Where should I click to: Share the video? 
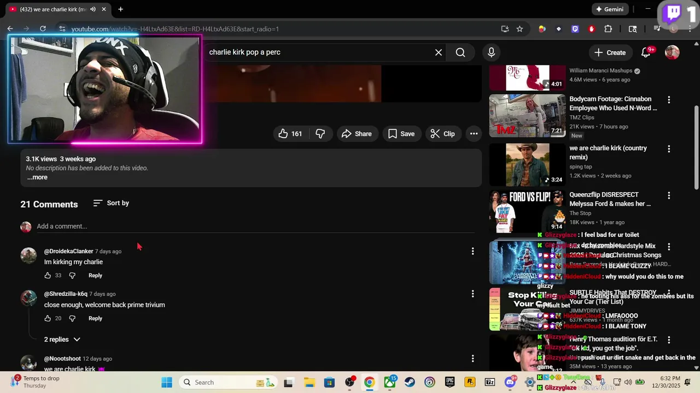(357, 134)
